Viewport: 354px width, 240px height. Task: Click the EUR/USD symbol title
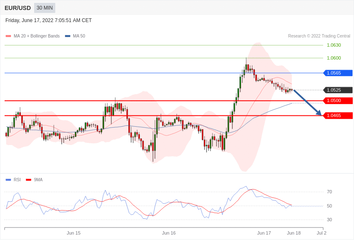[17, 8]
